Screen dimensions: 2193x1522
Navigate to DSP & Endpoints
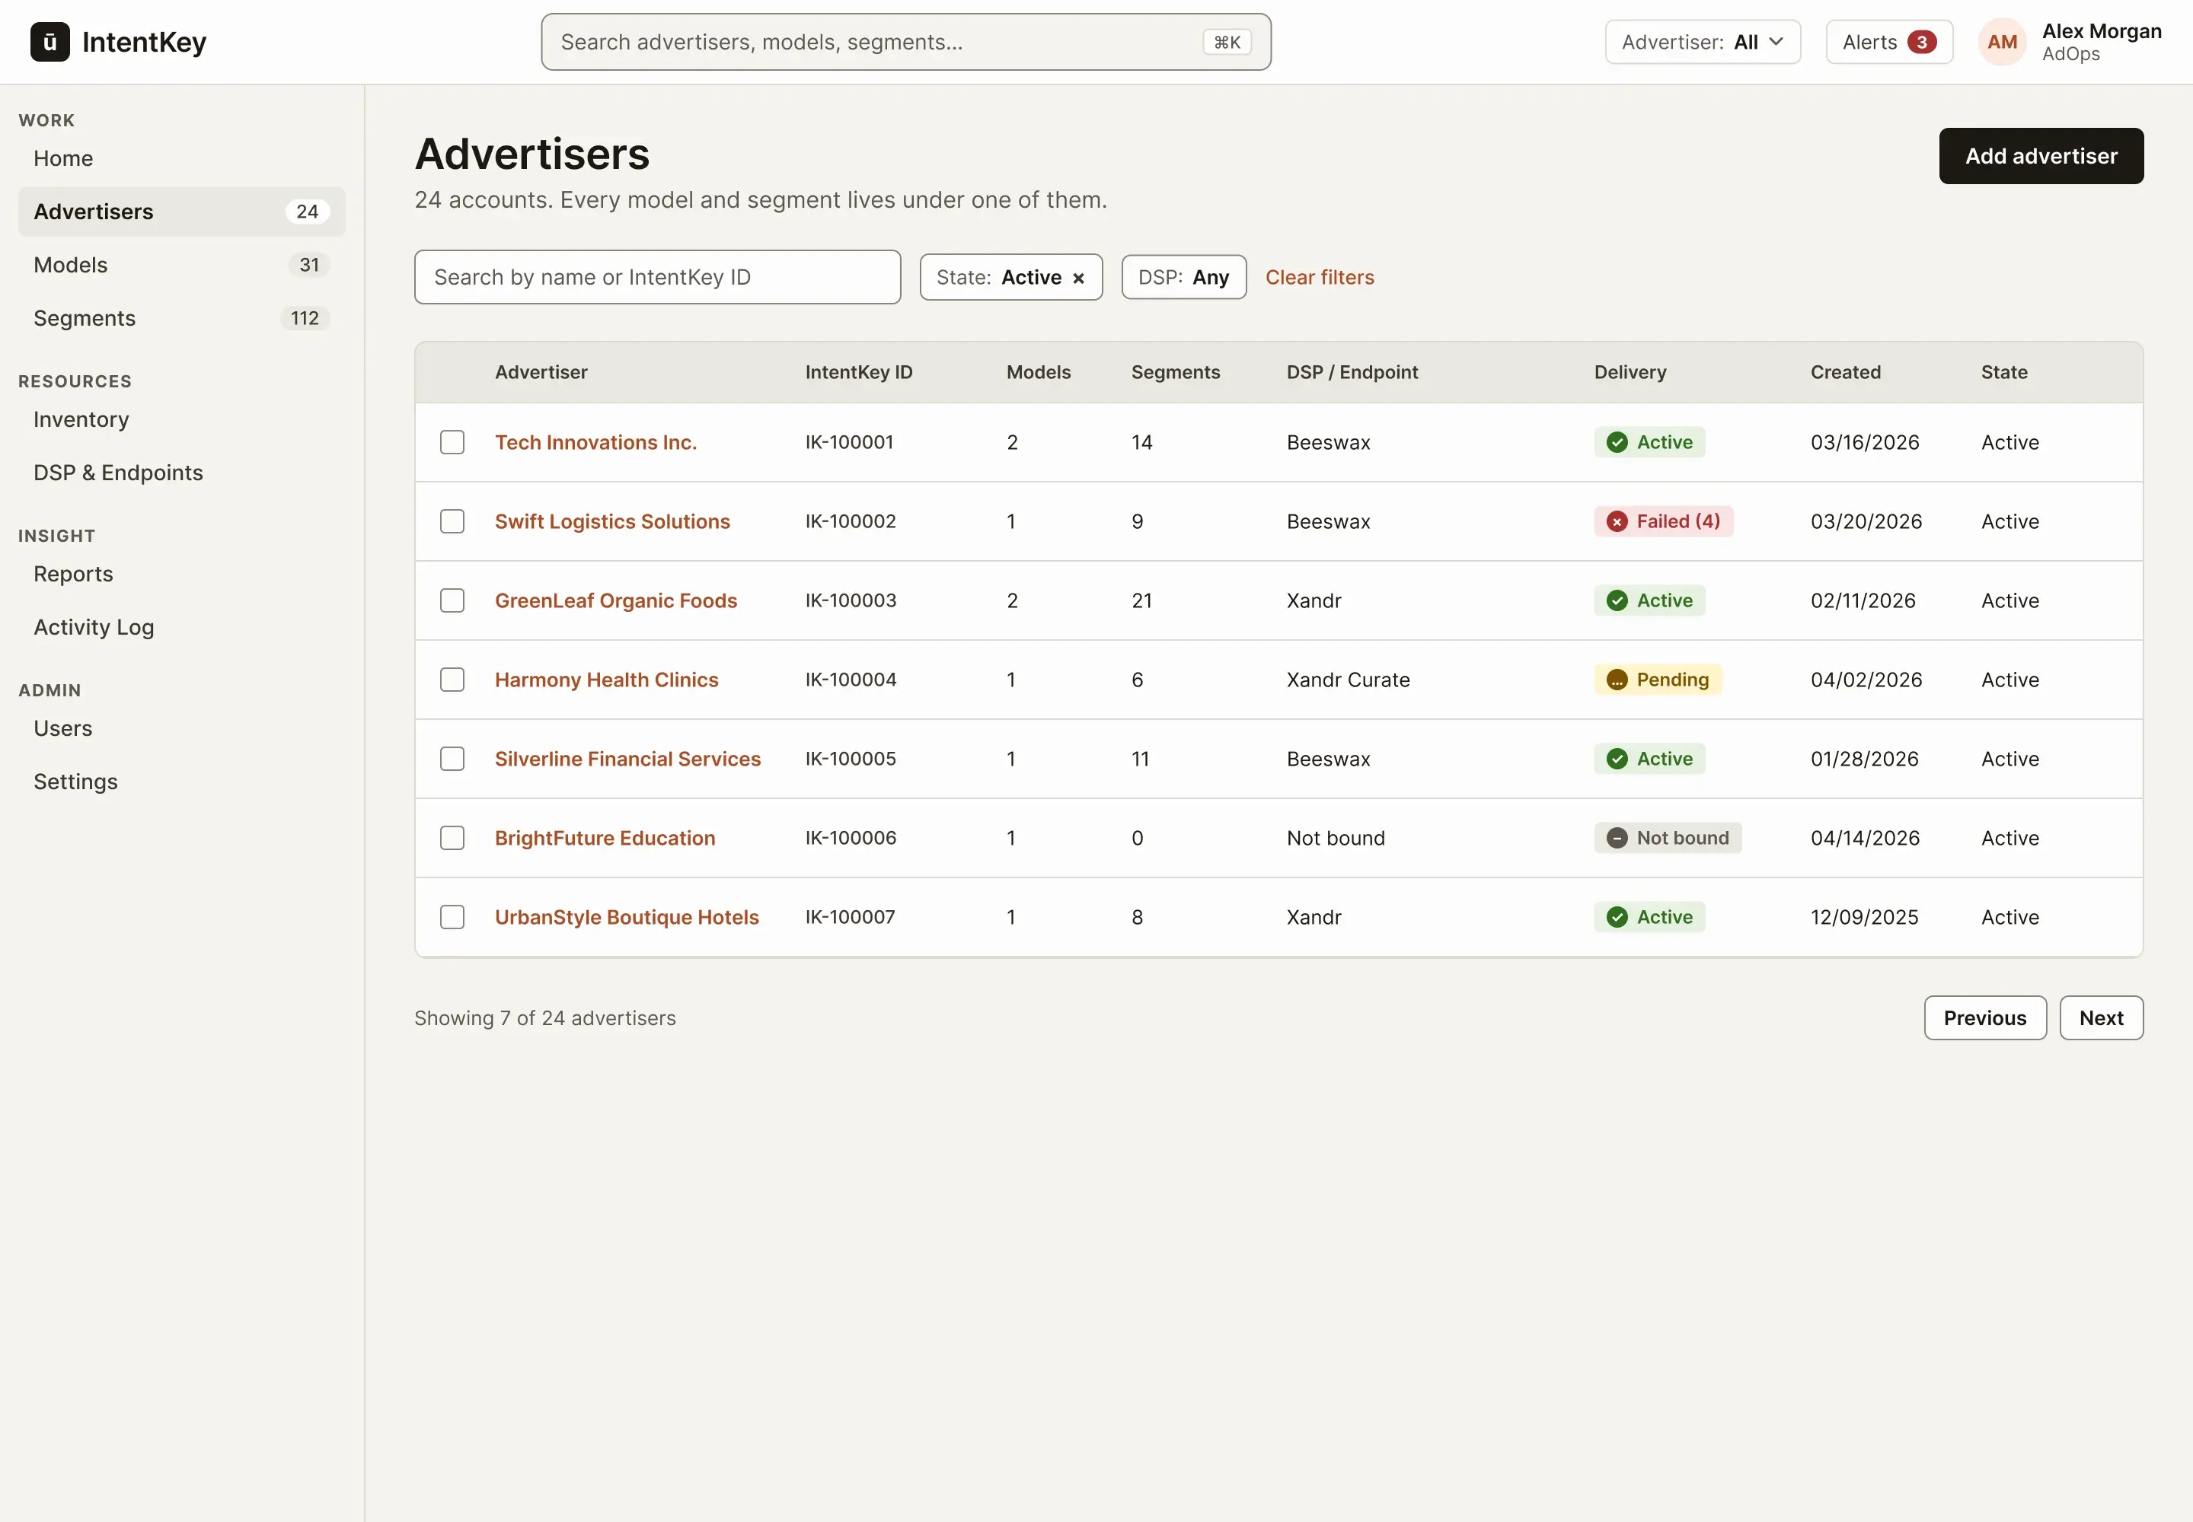click(181, 473)
